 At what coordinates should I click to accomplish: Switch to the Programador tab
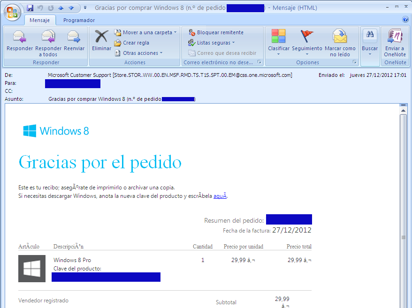coord(79,20)
